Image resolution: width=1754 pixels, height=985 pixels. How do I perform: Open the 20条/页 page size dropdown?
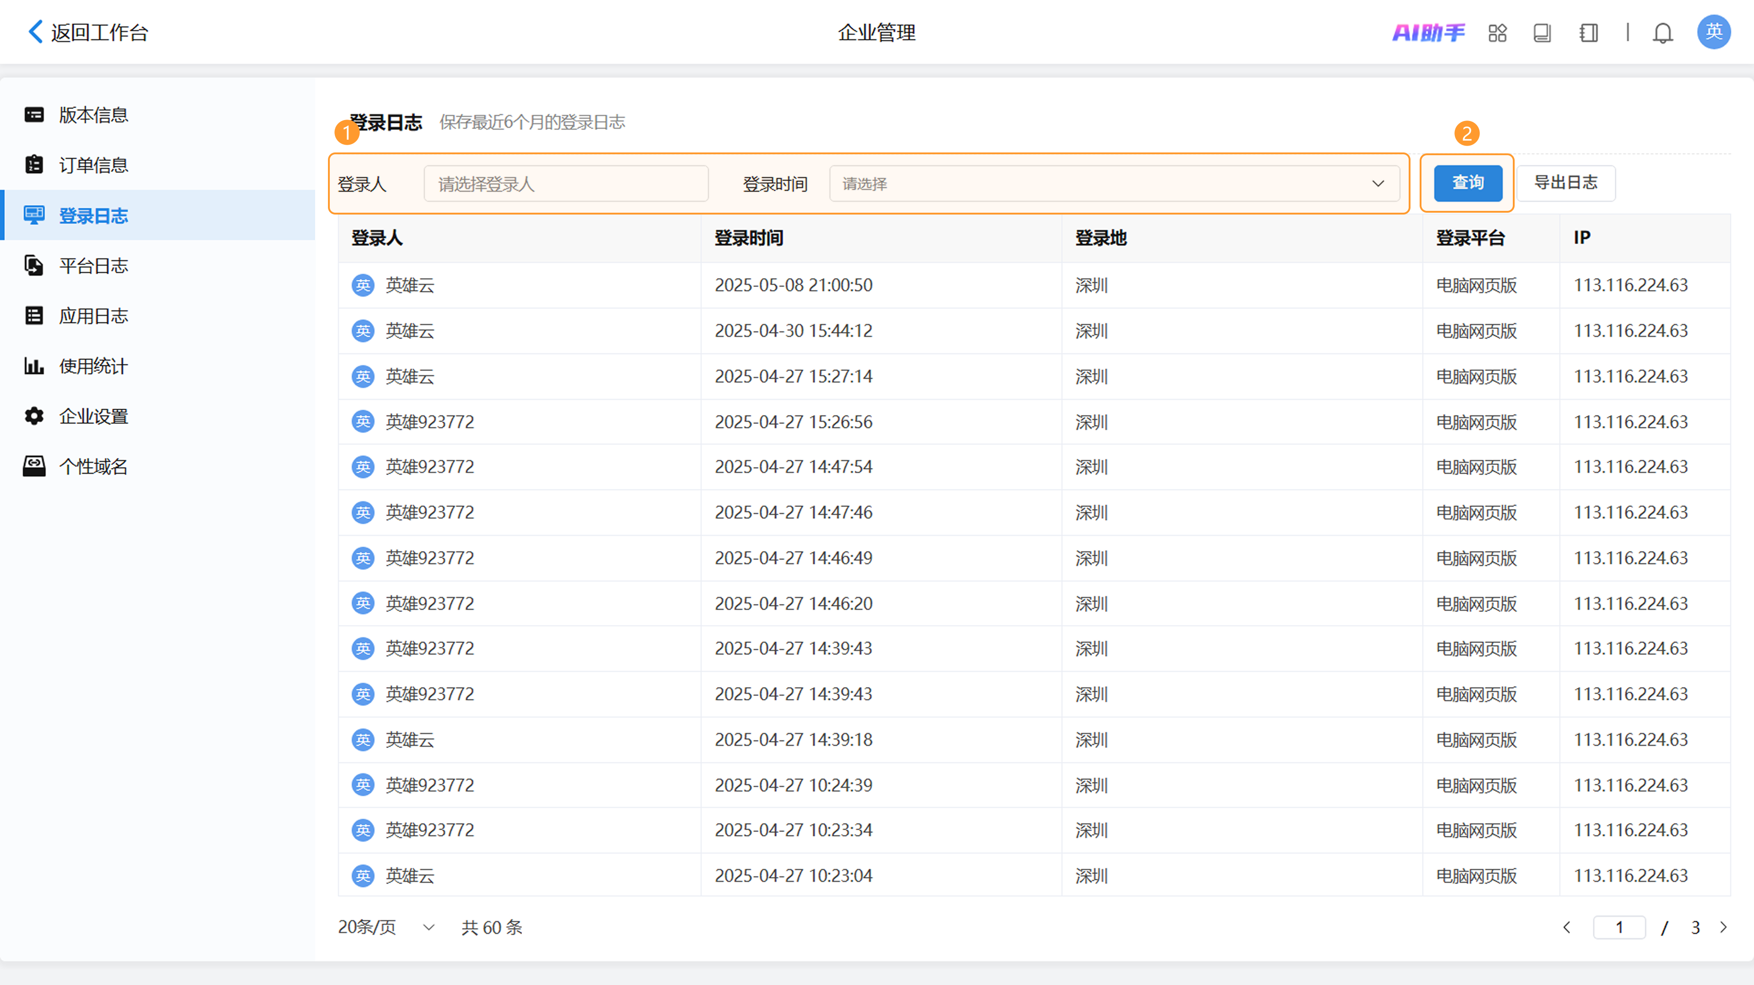pyautogui.click(x=386, y=927)
